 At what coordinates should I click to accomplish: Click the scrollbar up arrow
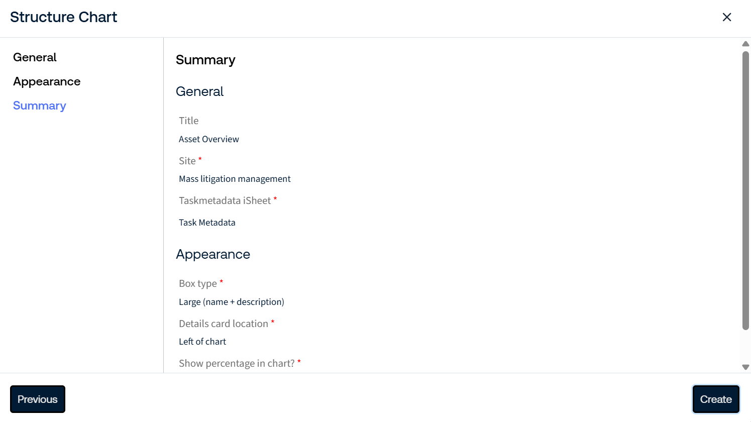[x=745, y=44]
